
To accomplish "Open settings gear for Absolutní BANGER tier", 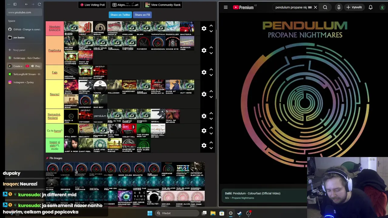I will tap(204, 28).
